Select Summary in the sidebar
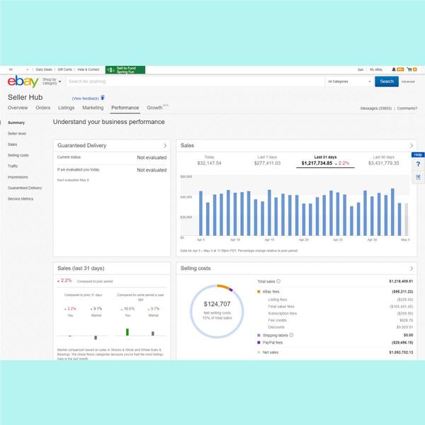The height and width of the screenshot is (425, 425). click(x=16, y=123)
